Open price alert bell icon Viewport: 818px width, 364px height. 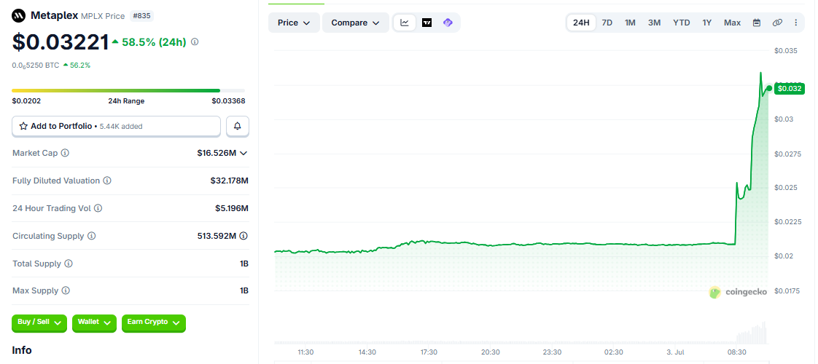238,126
